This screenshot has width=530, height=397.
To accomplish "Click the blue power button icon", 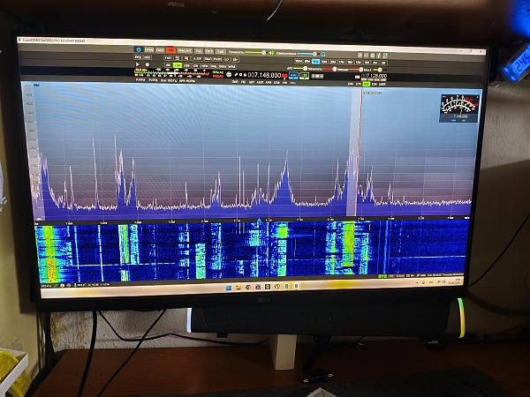I will coord(138,50).
